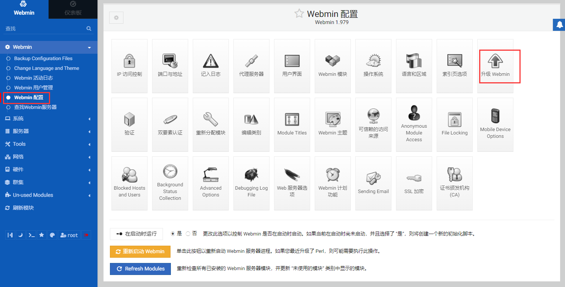Screen dimensions: 565x287
Task: Open favorites star in sidebar toolbar
Action: [42, 235]
